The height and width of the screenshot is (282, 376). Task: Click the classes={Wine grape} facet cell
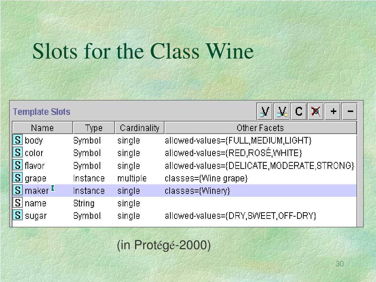coord(206,178)
